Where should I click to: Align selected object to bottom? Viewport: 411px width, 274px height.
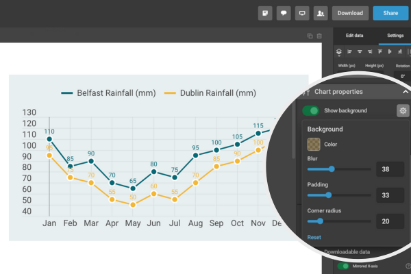(400, 51)
